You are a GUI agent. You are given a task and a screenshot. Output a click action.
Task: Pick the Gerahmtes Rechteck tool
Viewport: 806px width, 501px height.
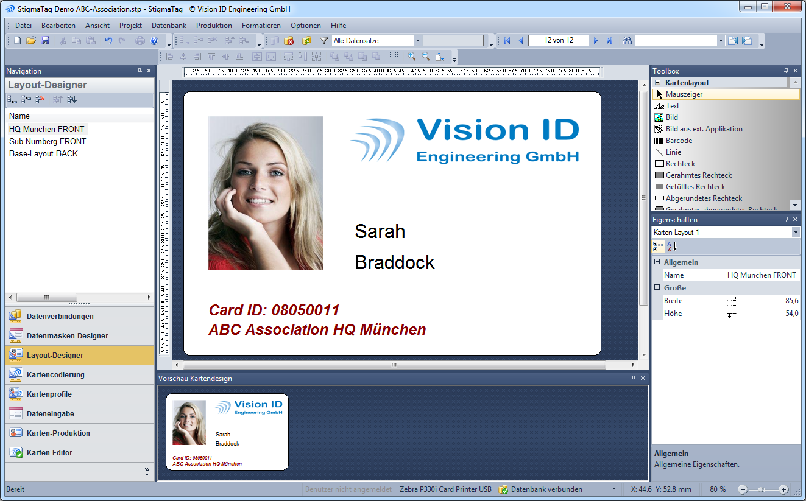pyautogui.click(x=726, y=175)
